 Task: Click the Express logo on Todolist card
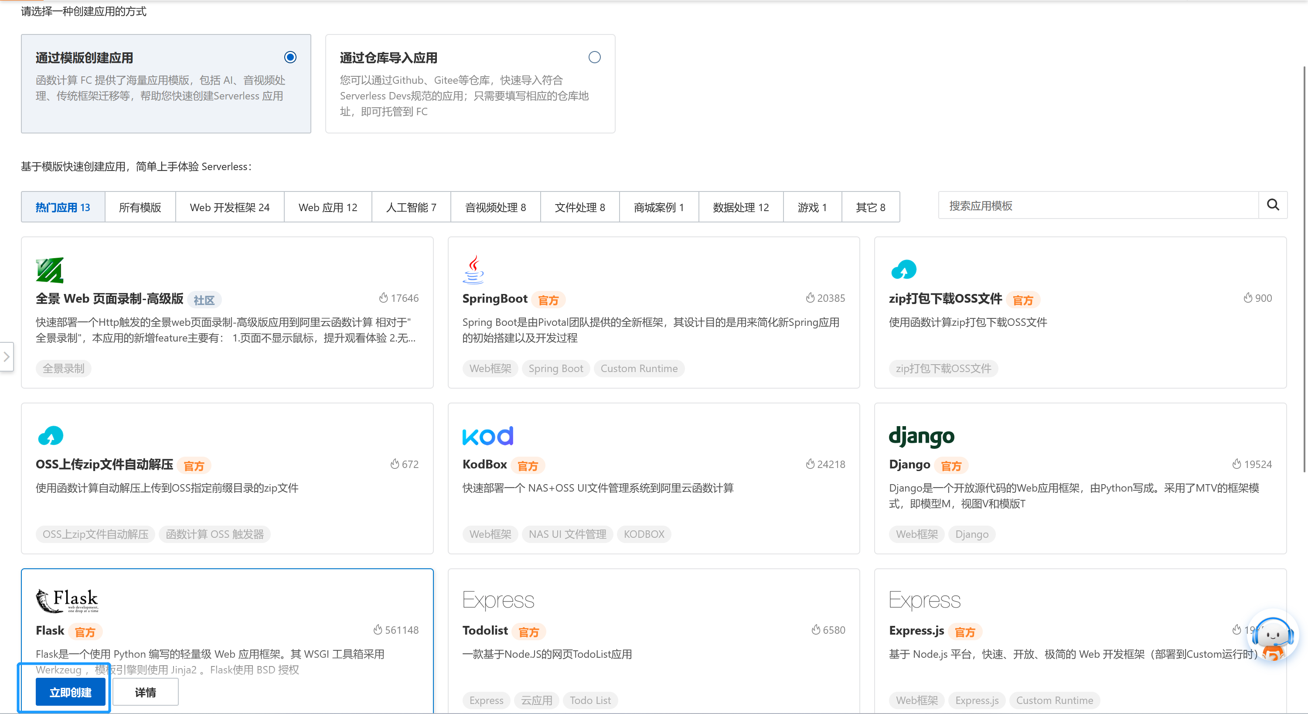tap(498, 600)
